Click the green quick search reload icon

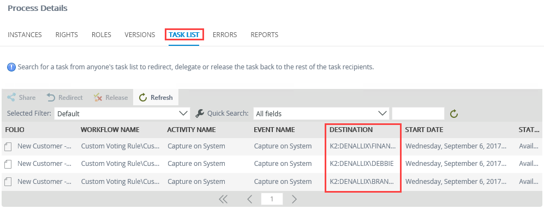(454, 114)
